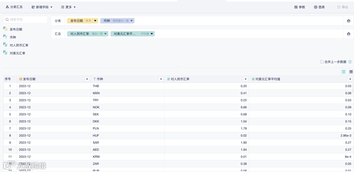Viewport: 354px width, 172px height.
Task: Click the 1.04 rate in DKK row
Action: 244,121
